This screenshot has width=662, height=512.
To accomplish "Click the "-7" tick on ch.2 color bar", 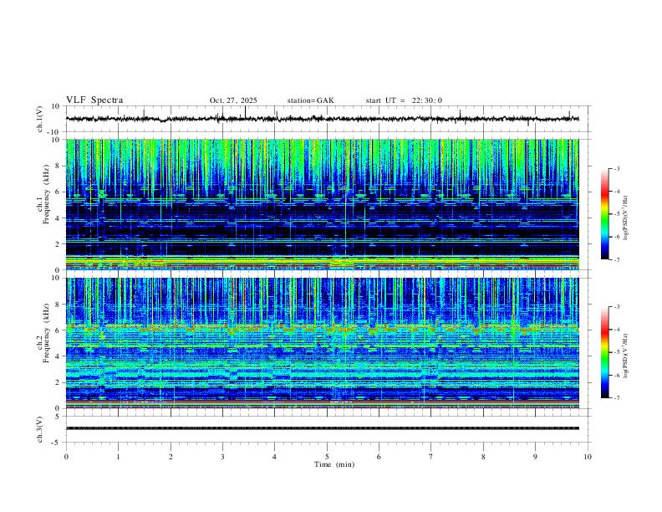I will coord(617,398).
